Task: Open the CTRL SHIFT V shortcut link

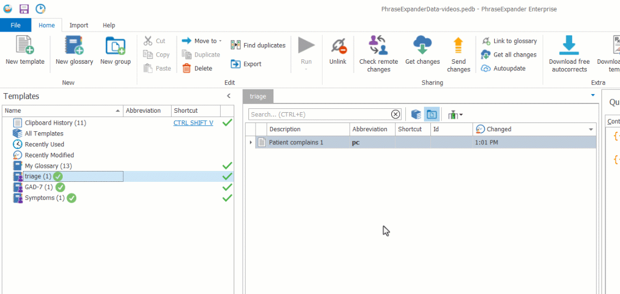Action: (x=193, y=122)
